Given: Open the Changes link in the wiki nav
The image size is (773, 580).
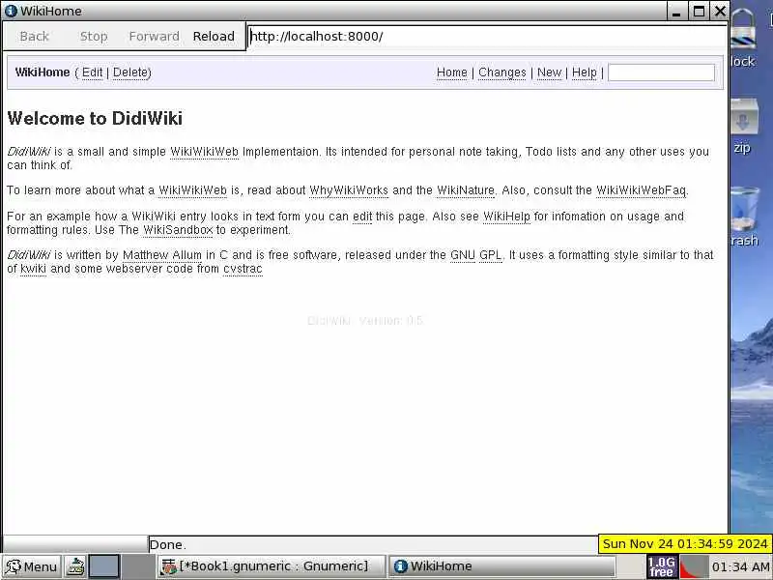Looking at the screenshot, I should point(502,72).
